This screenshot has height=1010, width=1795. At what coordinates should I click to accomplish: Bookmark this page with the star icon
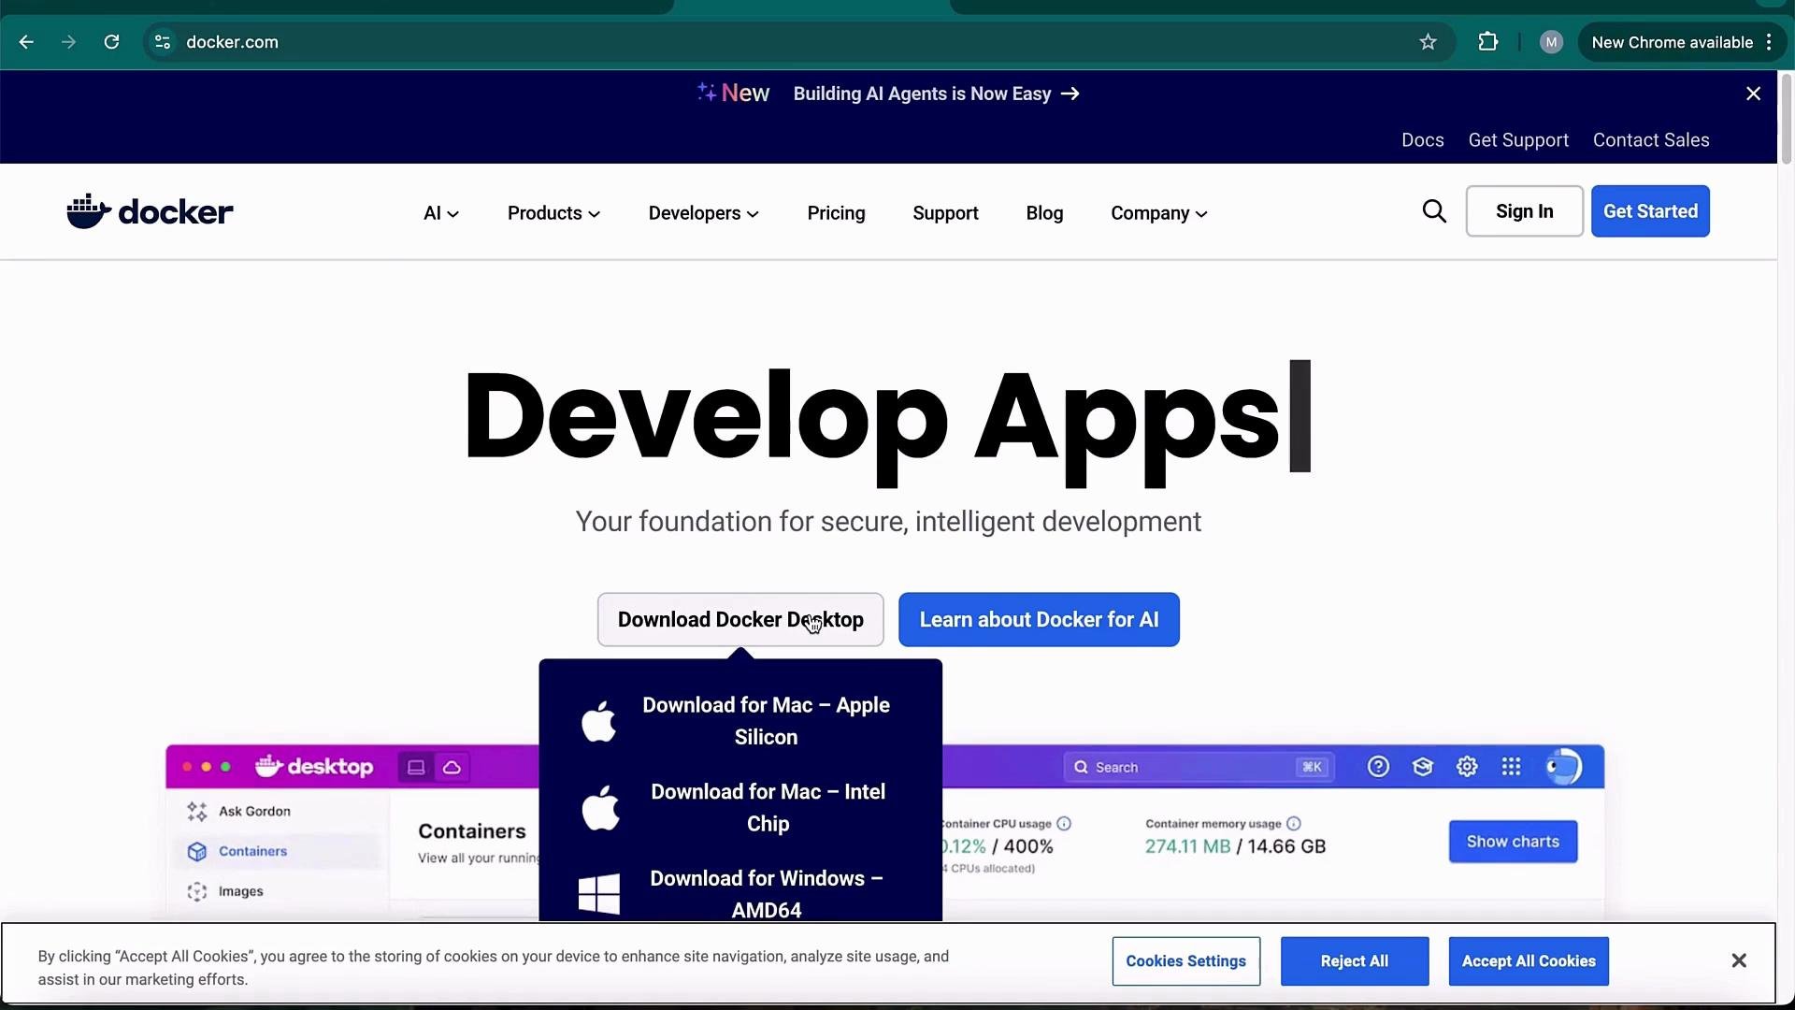1428,42
